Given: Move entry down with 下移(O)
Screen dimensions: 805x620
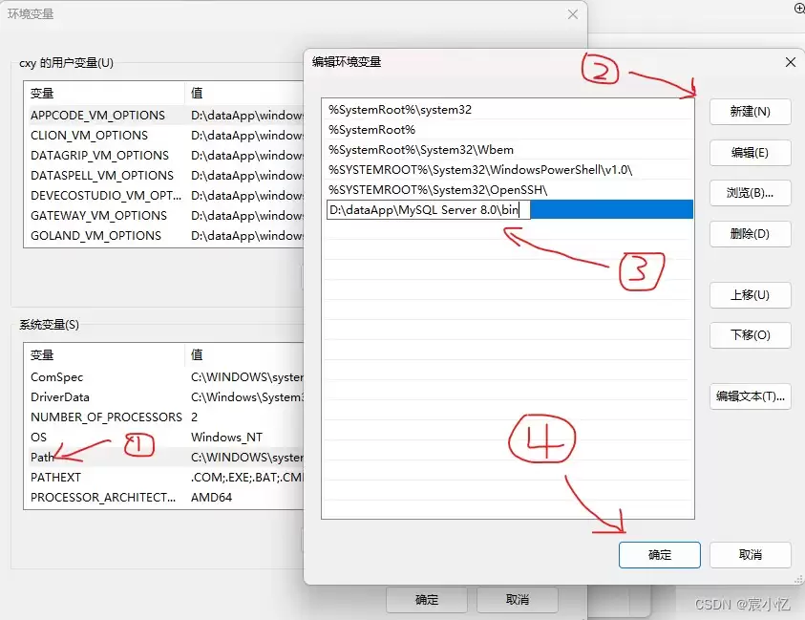Looking at the screenshot, I should [750, 335].
